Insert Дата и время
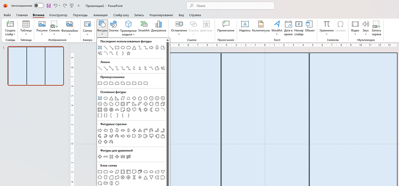This screenshot has height=186, width=399. click(x=288, y=28)
